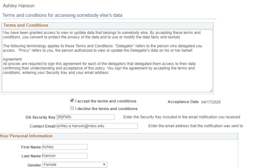Tick the decline terms and conditions checkbox
This screenshot has width=254, height=168.
[x=72, y=109]
